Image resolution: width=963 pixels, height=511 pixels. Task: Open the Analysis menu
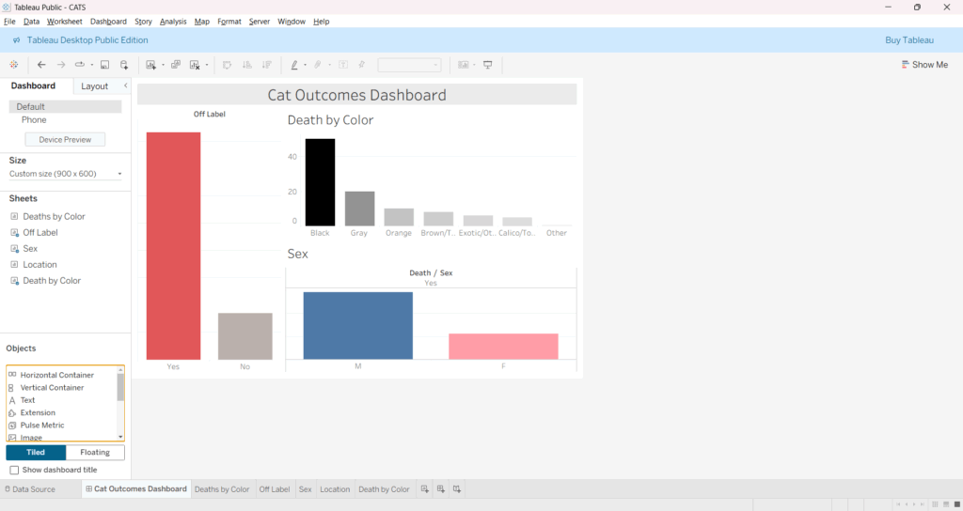pos(173,21)
